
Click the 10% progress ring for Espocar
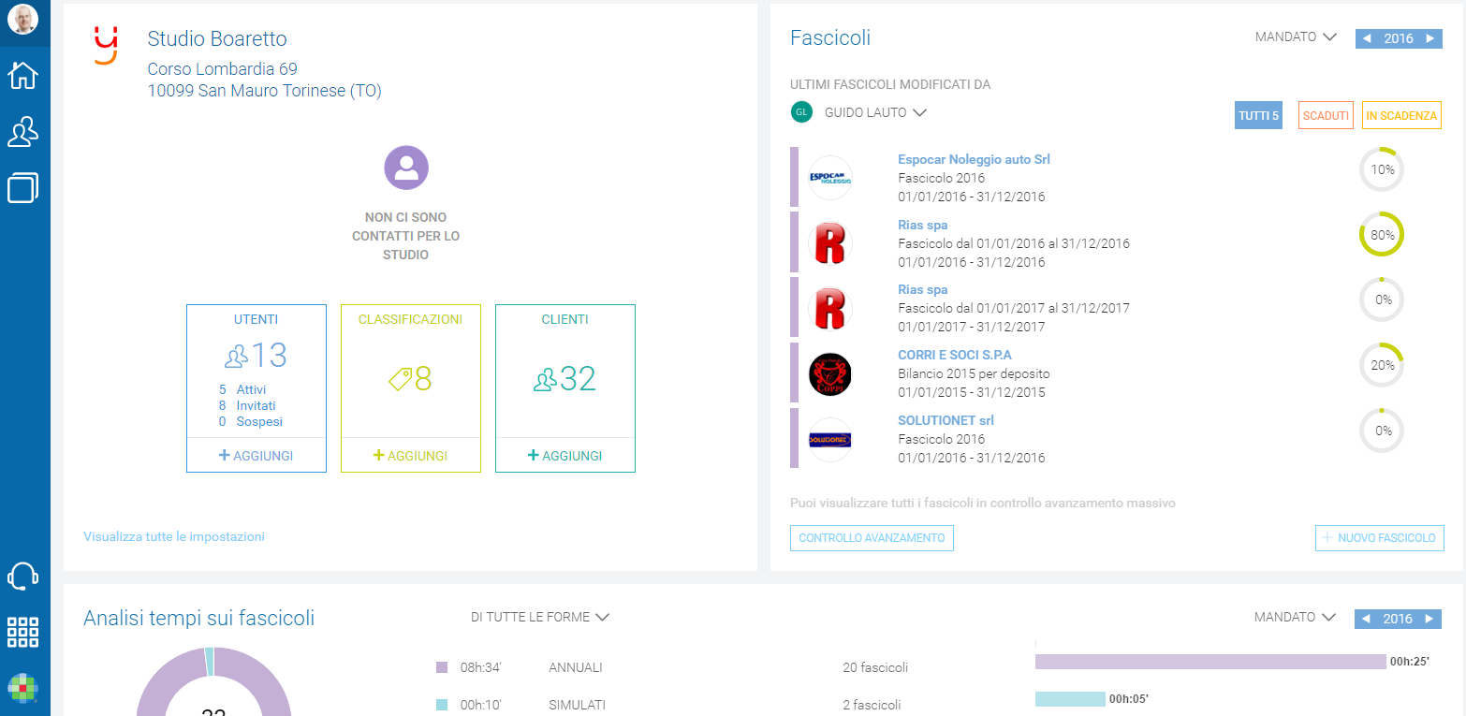tap(1382, 169)
